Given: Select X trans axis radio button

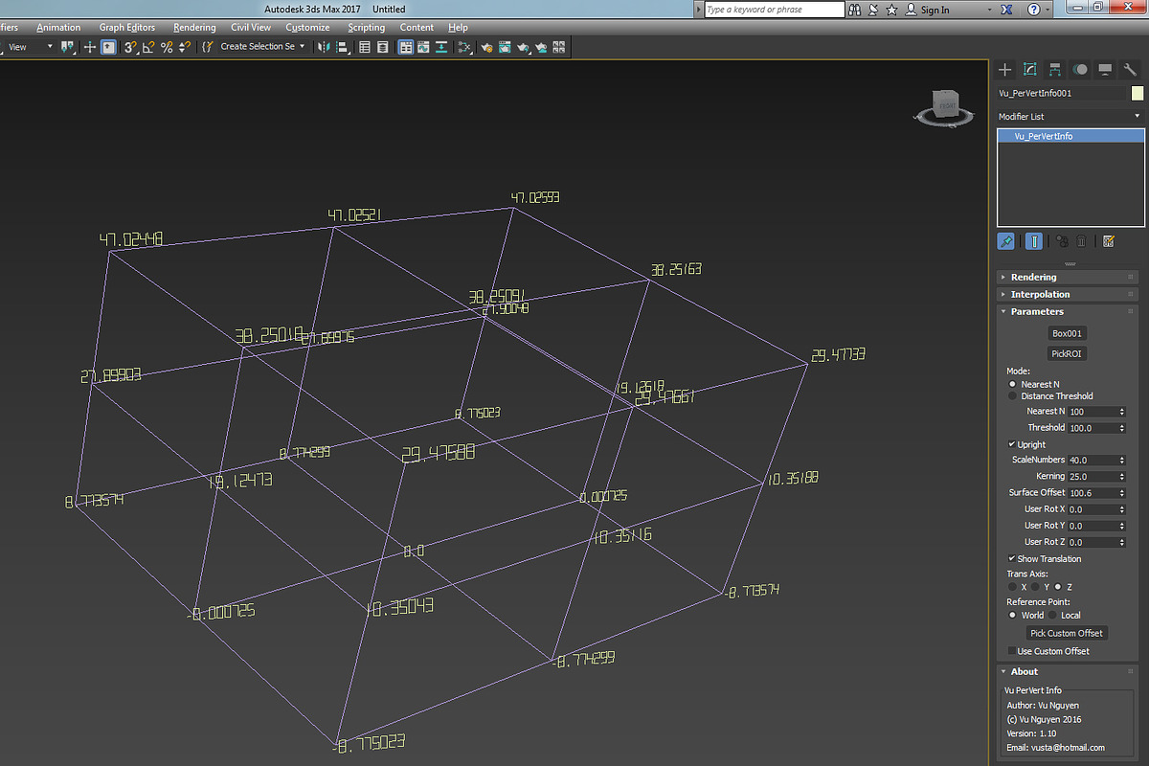Looking at the screenshot, I should pos(1013,586).
